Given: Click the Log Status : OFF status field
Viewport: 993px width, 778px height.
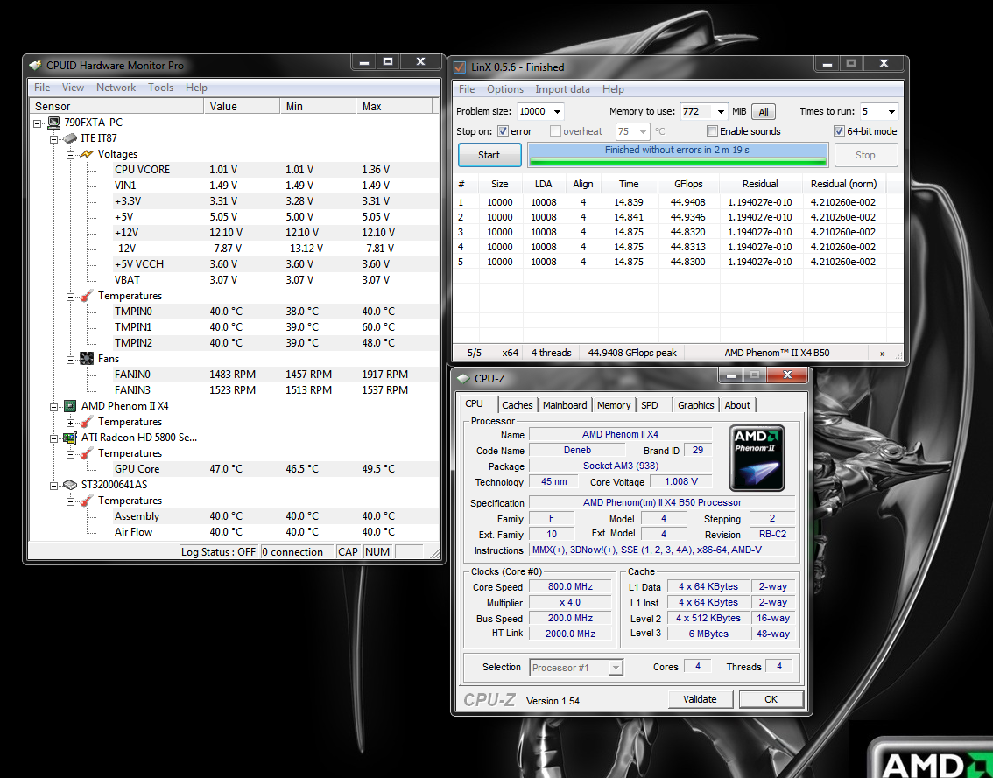Looking at the screenshot, I should 219,552.
